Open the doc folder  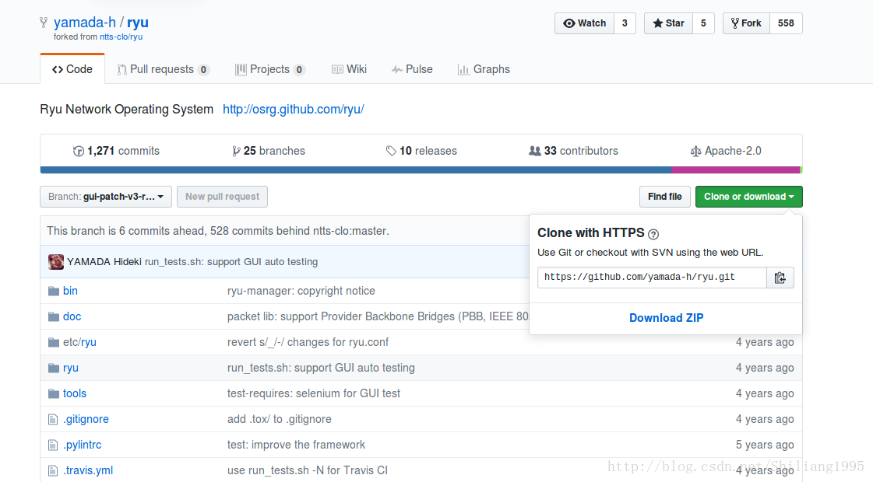(72, 317)
